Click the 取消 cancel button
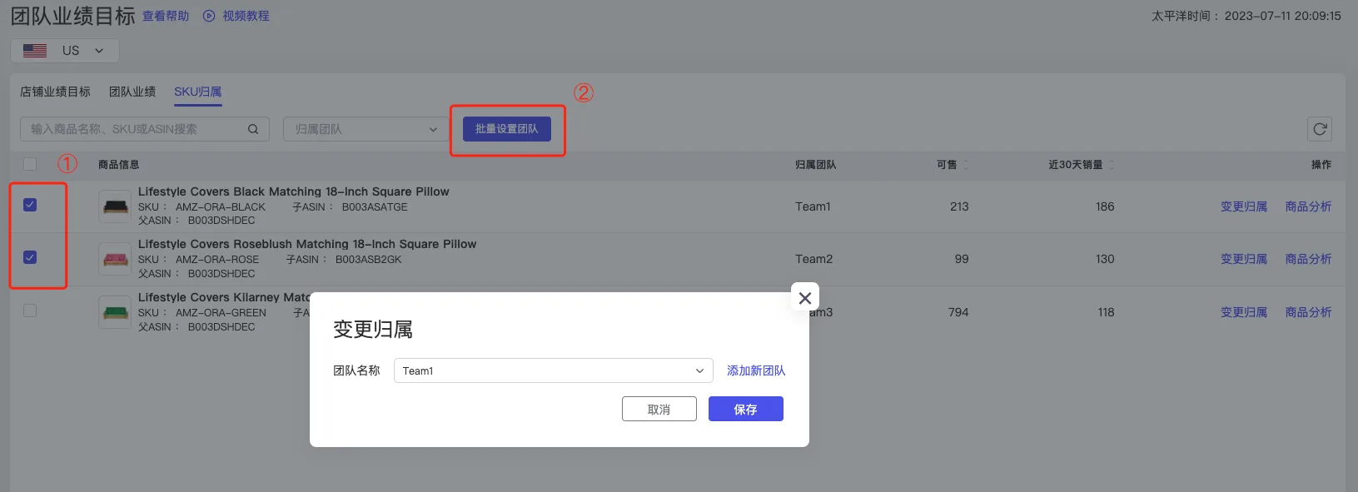Image resolution: width=1358 pixels, height=492 pixels. pyautogui.click(x=659, y=409)
